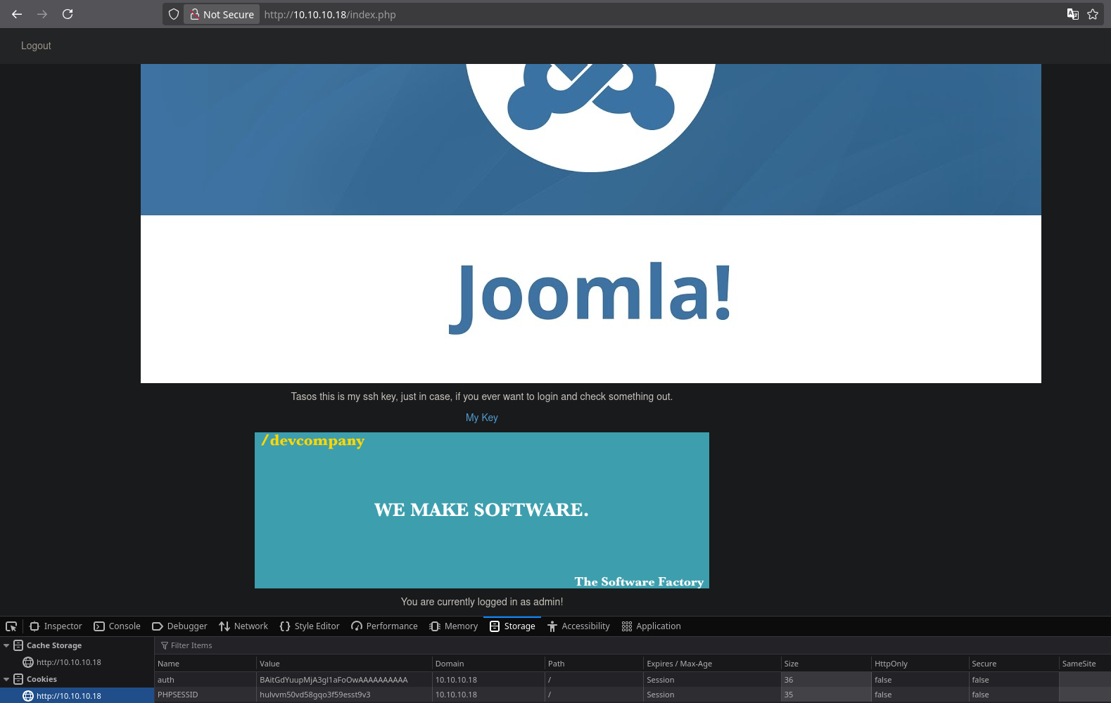
Task: Open the Debugger panel
Action: 179,626
